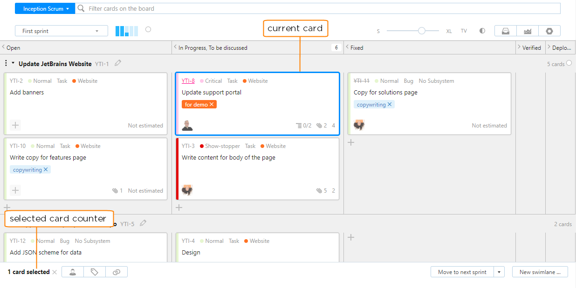The height and width of the screenshot is (288, 576).
Task: Click the assignee icon in bottom bar
Action: click(73, 272)
